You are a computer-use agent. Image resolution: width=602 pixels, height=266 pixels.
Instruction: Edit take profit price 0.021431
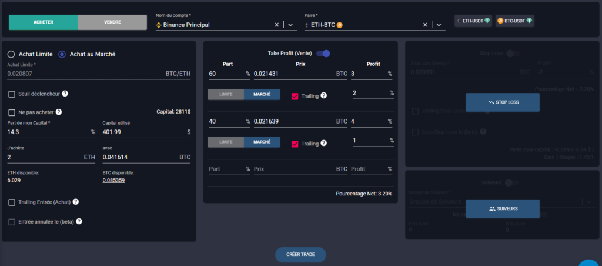tap(300, 74)
